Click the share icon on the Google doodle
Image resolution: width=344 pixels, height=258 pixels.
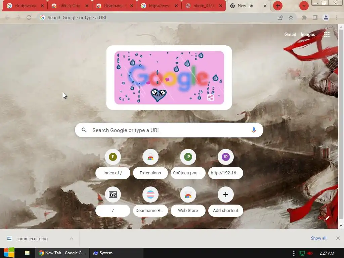(211, 97)
